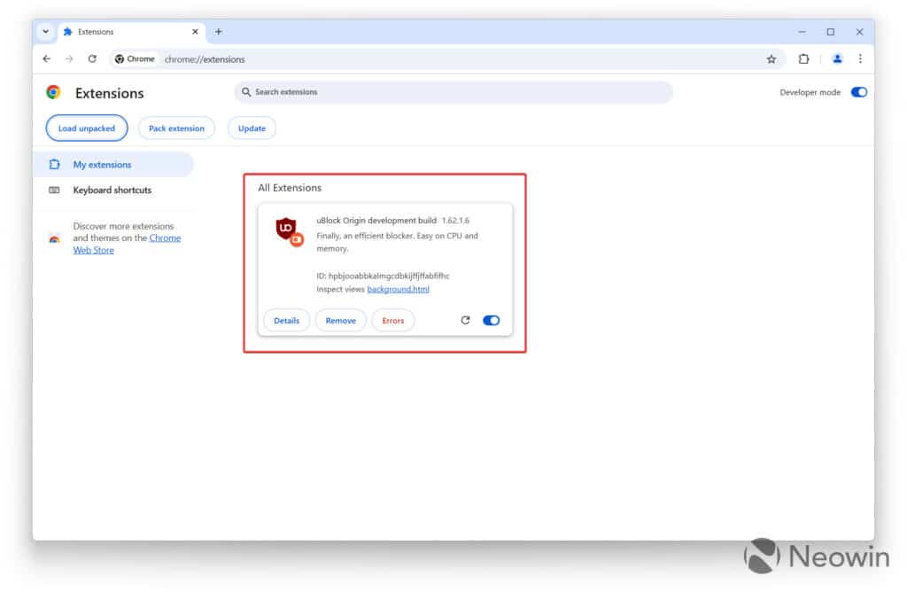Click the Chrome logo next to Extensions
The height and width of the screenshot is (592, 907).
tap(54, 92)
